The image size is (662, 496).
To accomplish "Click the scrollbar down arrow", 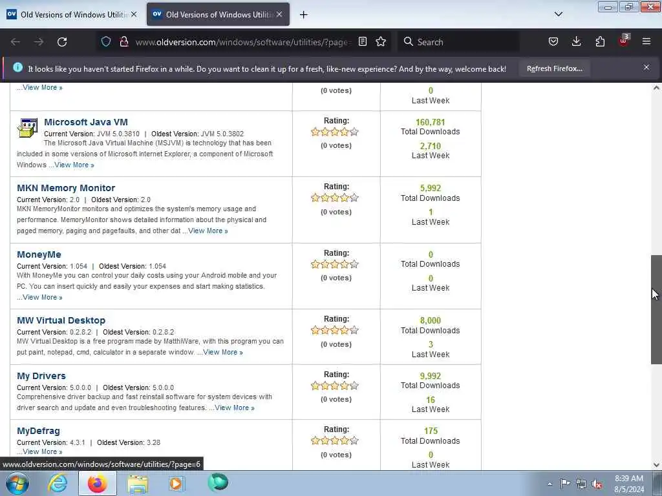I will click(656, 465).
